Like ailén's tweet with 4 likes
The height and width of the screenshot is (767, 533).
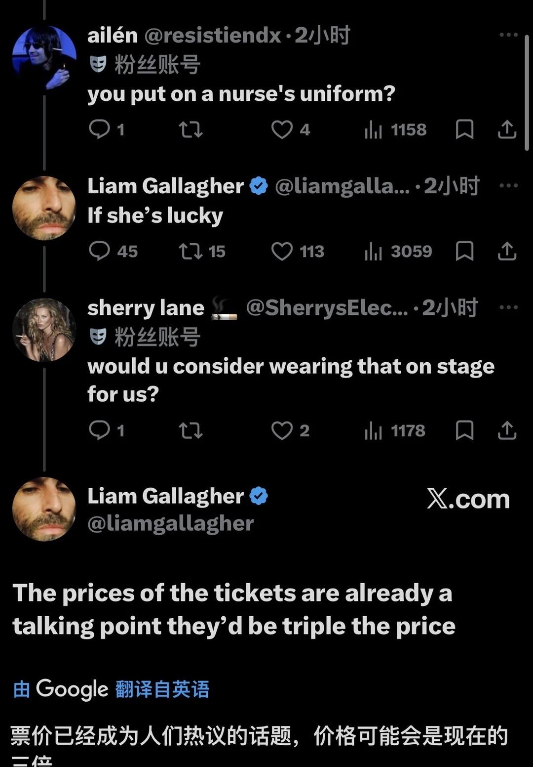pos(282,129)
